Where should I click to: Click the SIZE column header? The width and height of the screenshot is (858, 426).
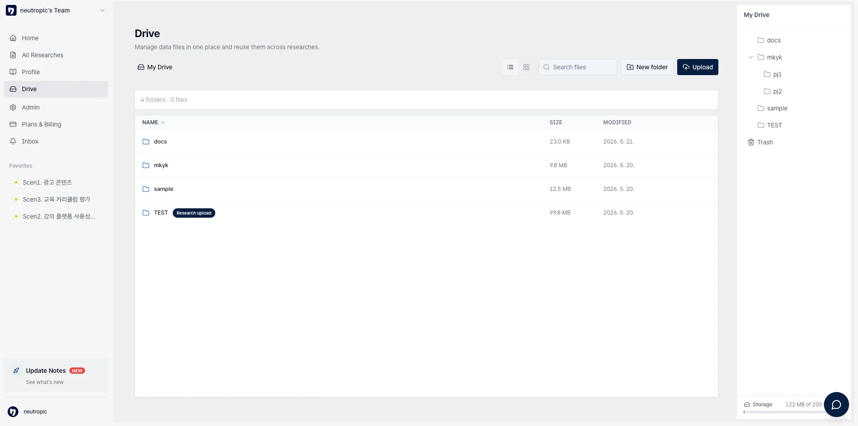point(556,122)
